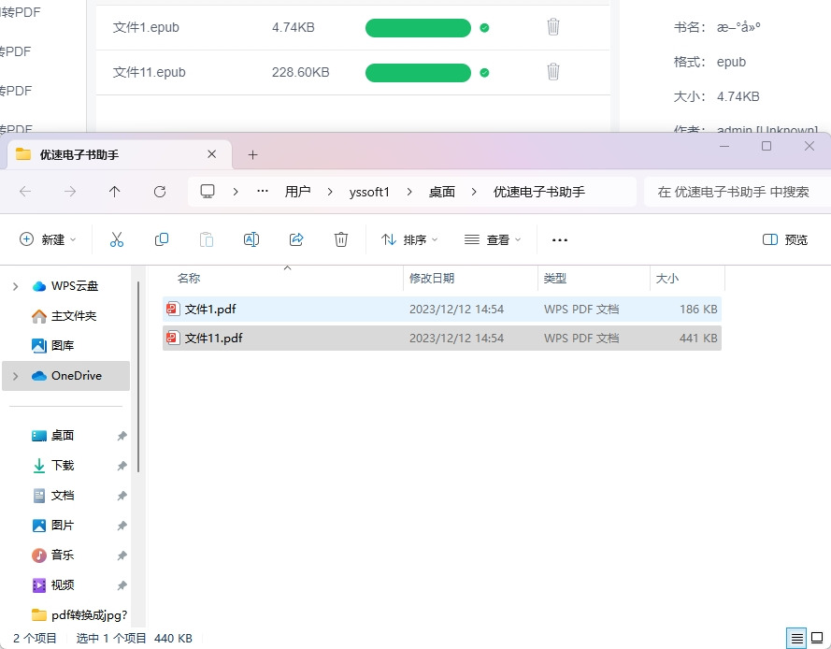Click the green progress bar for 文件1.epub
Image resolution: width=831 pixels, height=649 pixels.
pyautogui.click(x=418, y=27)
